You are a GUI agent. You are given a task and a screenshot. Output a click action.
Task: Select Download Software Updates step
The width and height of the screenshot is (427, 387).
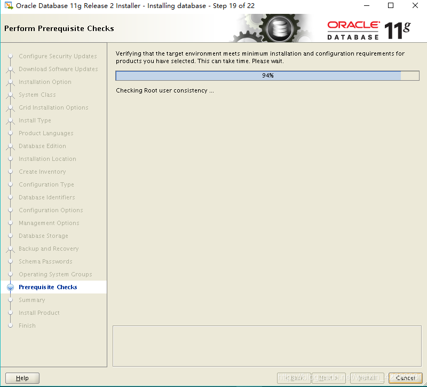58,69
